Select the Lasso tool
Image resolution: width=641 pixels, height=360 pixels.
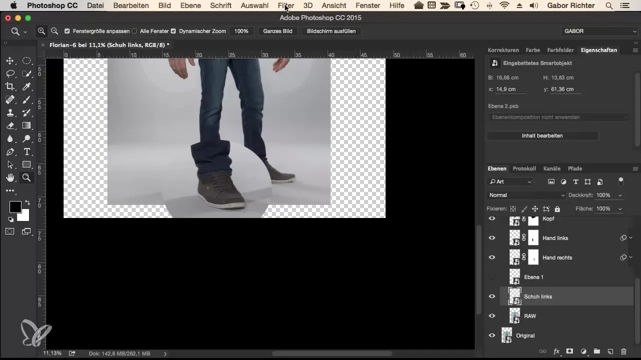click(10, 74)
